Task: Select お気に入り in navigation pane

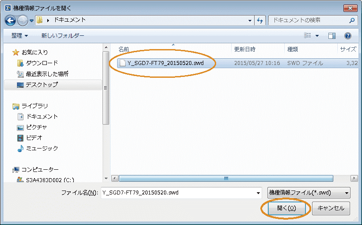Action: [x=30, y=53]
